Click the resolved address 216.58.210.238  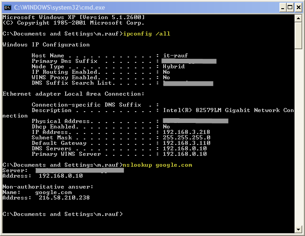coord(64,198)
